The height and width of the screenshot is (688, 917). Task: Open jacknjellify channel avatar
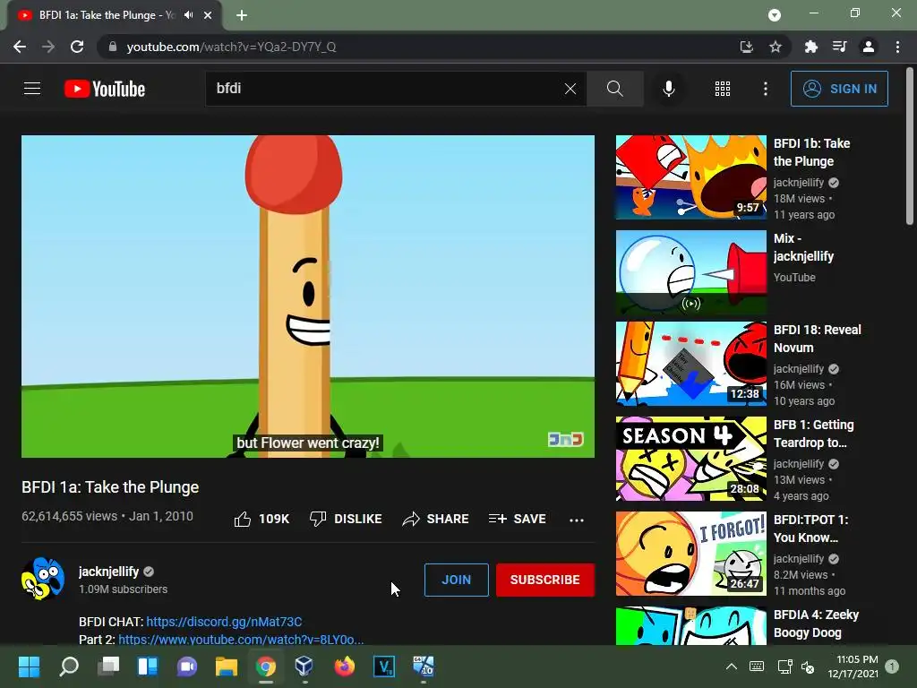click(x=43, y=579)
